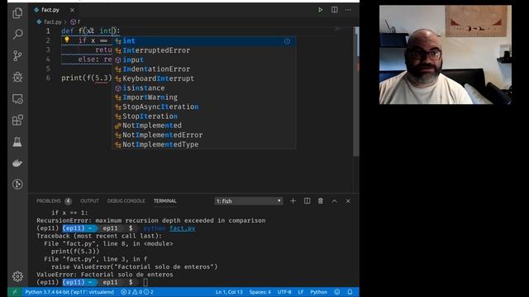Change indentation via 'Spaces: 4'
529x297 pixels.
[x=260, y=292]
